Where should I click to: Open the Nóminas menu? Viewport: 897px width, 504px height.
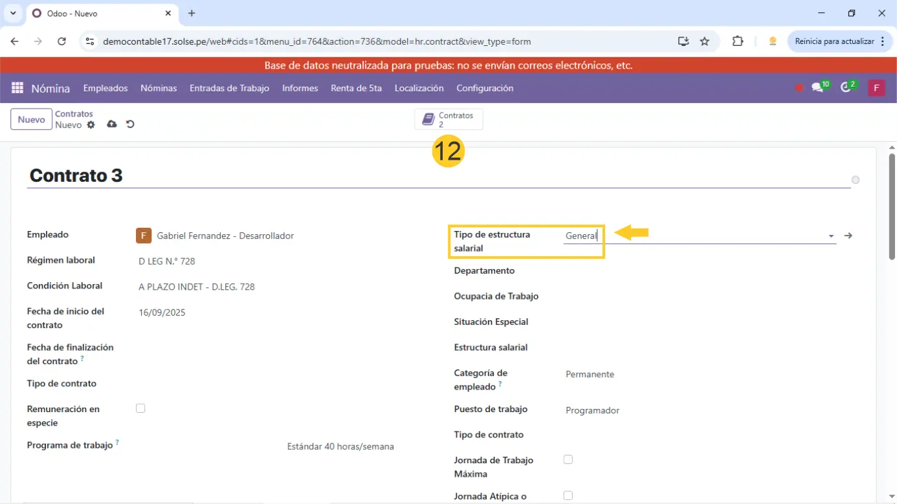[159, 88]
